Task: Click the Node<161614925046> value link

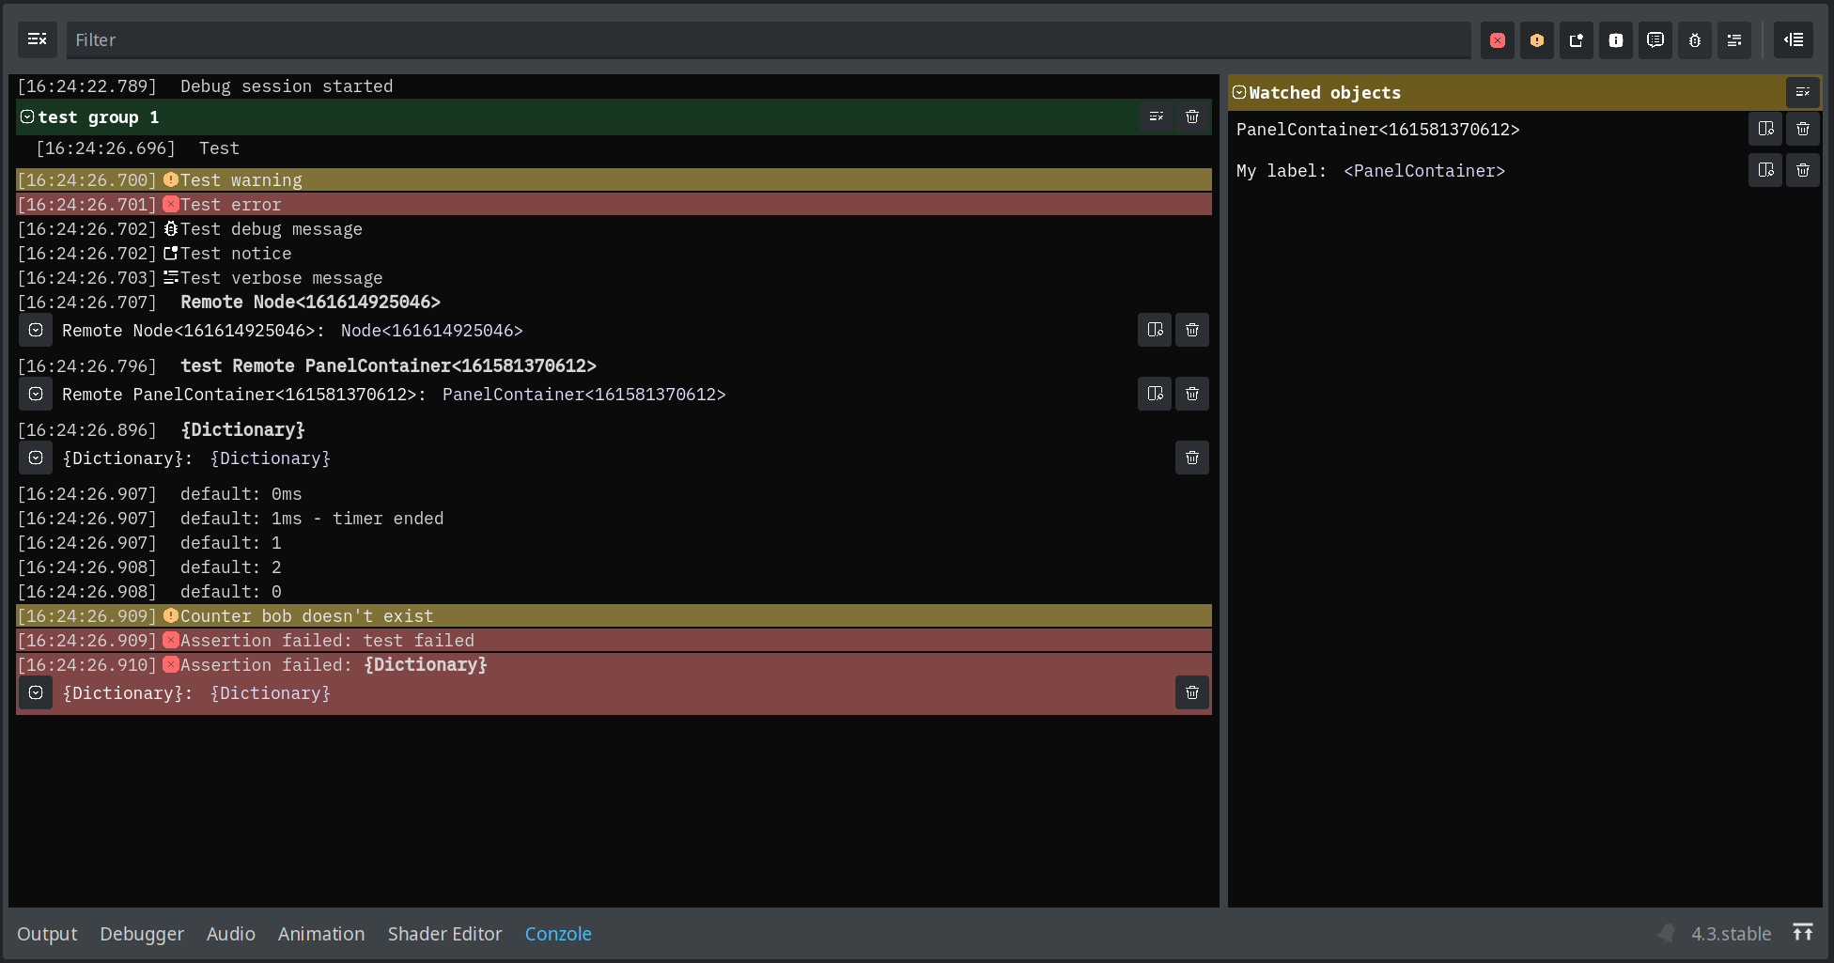Action: (x=431, y=331)
